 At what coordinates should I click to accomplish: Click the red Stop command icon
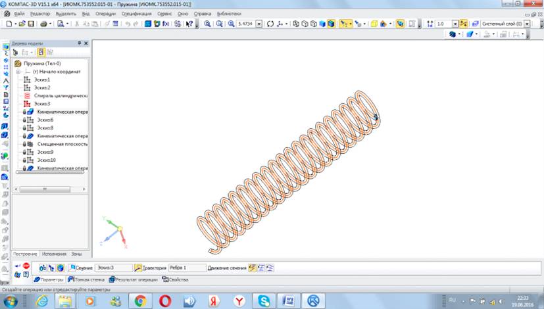click(x=26, y=266)
